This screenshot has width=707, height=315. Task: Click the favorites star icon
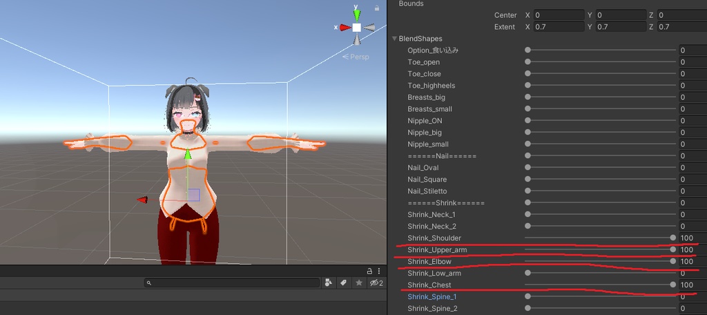pyautogui.click(x=359, y=283)
